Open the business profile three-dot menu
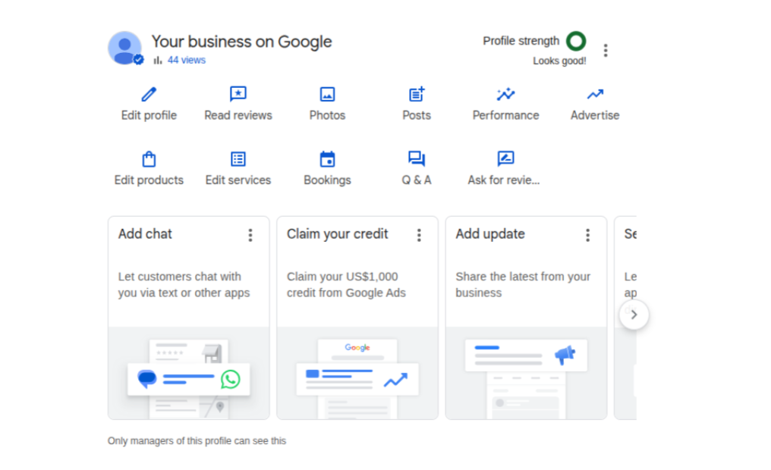Image resolution: width=771 pixels, height=470 pixels. [x=606, y=50]
